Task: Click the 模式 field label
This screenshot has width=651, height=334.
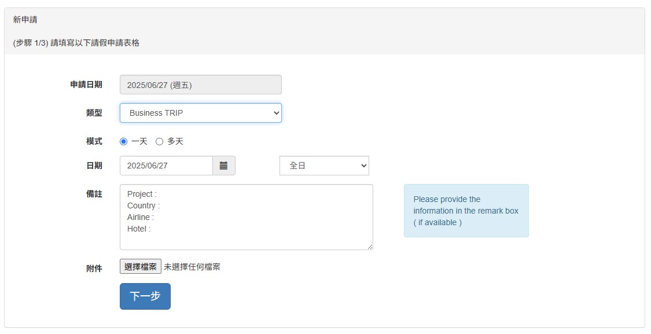Action: (94, 141)
